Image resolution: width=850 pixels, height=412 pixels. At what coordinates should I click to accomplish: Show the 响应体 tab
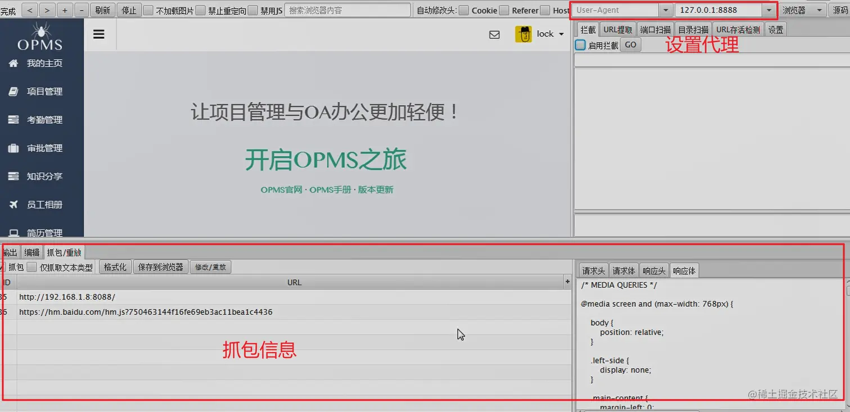[684, 270]
